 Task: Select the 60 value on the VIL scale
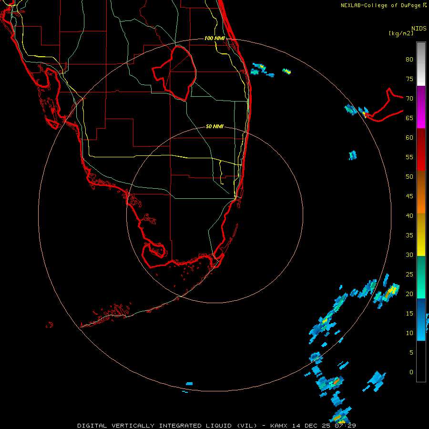pos(409,138)
